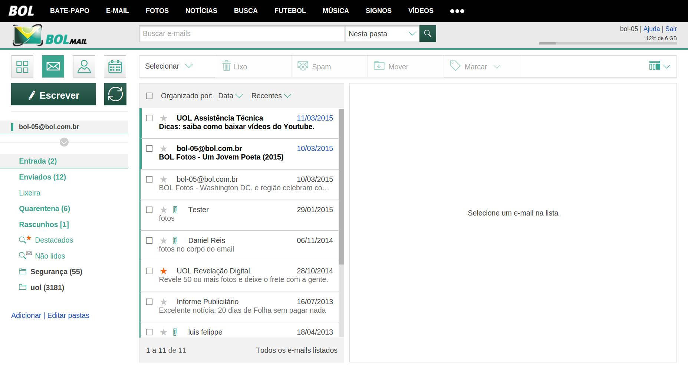The height and width of the screenshot is (368, 688).
Task: Star the Daniel Reis email
Action: pyautogui.click(x=164, y=241)
